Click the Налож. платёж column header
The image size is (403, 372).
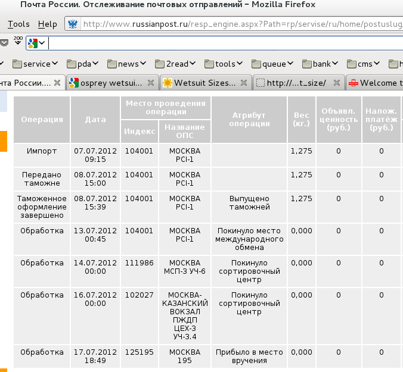click(x=382, y=120)
